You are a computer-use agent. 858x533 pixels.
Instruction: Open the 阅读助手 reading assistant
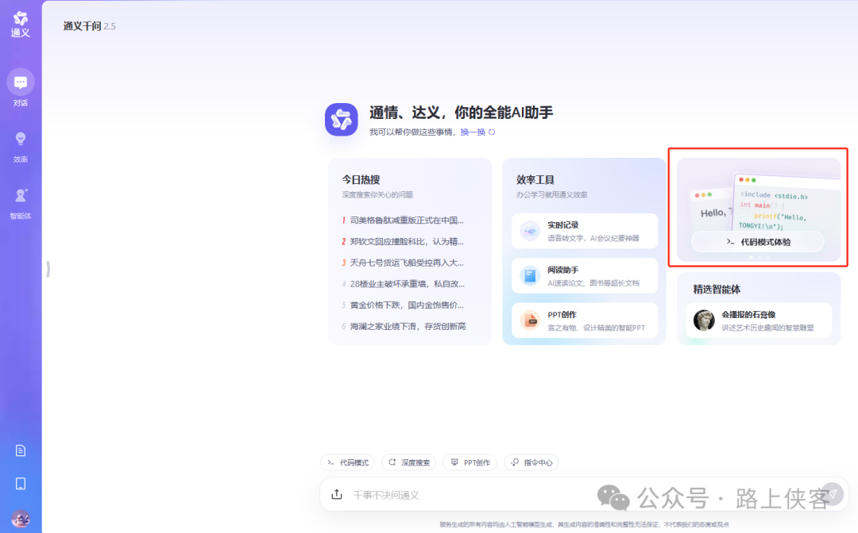click(x=584, y=275)
